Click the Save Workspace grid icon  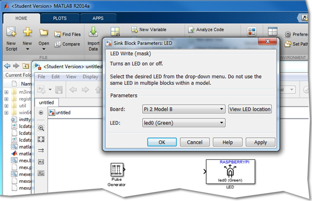115,32
